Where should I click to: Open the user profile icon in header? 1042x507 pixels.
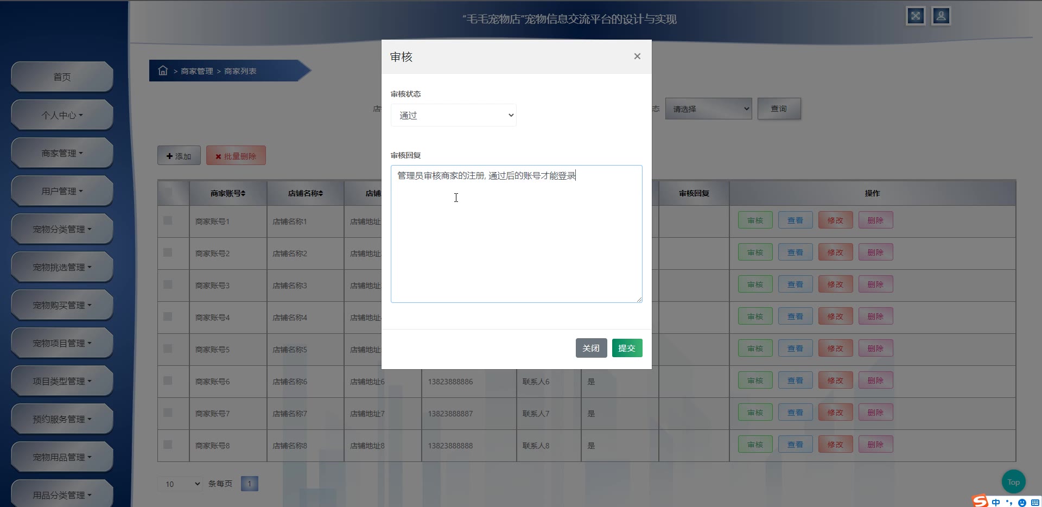pyautogui.click(x=941, y=16)
